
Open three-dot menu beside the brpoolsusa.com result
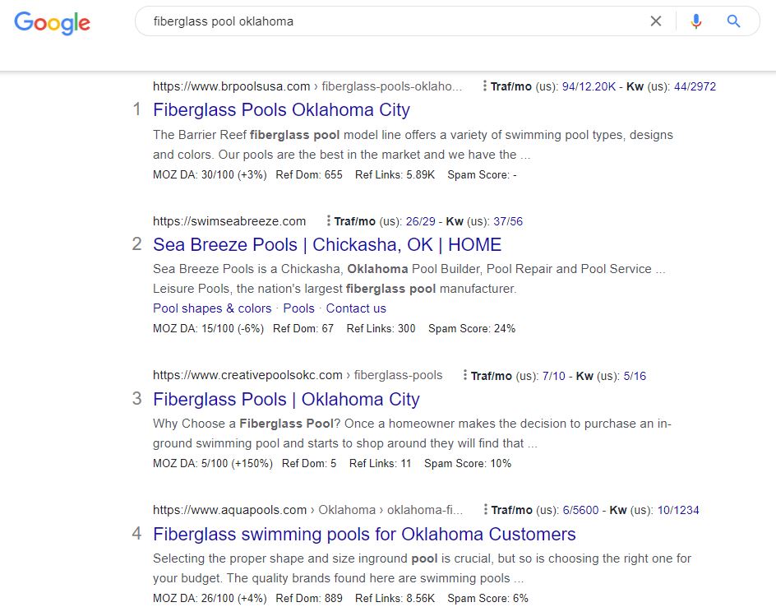pos(484,86)
